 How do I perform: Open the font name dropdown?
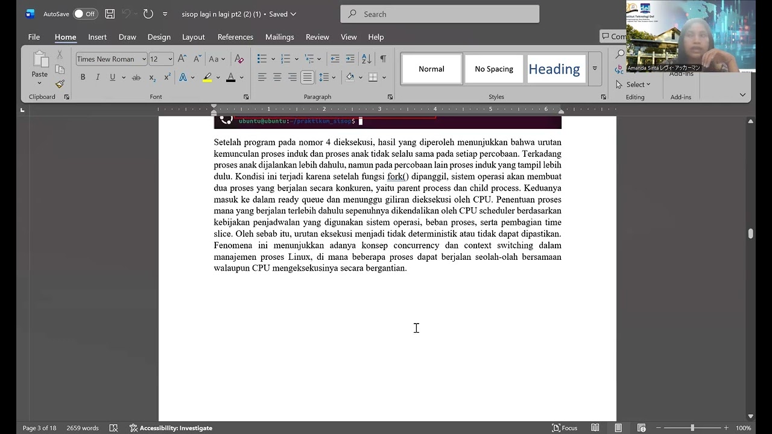click(144, 59)
